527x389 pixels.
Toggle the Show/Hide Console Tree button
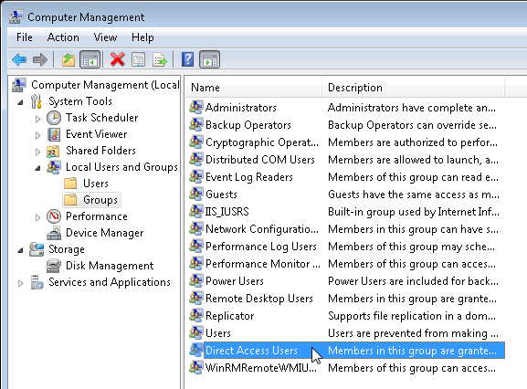[90, 59]
